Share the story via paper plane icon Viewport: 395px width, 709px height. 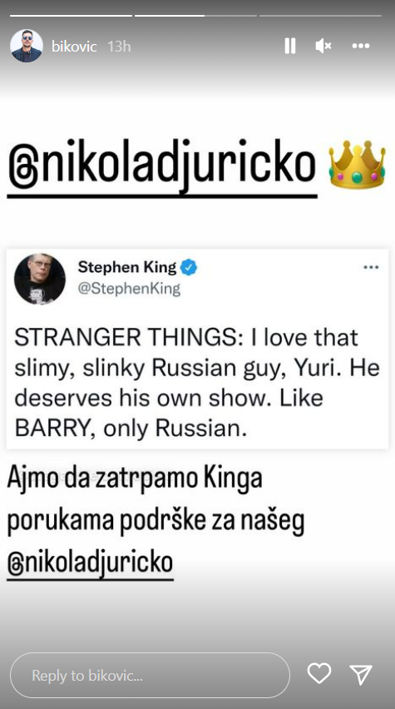tap(361, 675)
